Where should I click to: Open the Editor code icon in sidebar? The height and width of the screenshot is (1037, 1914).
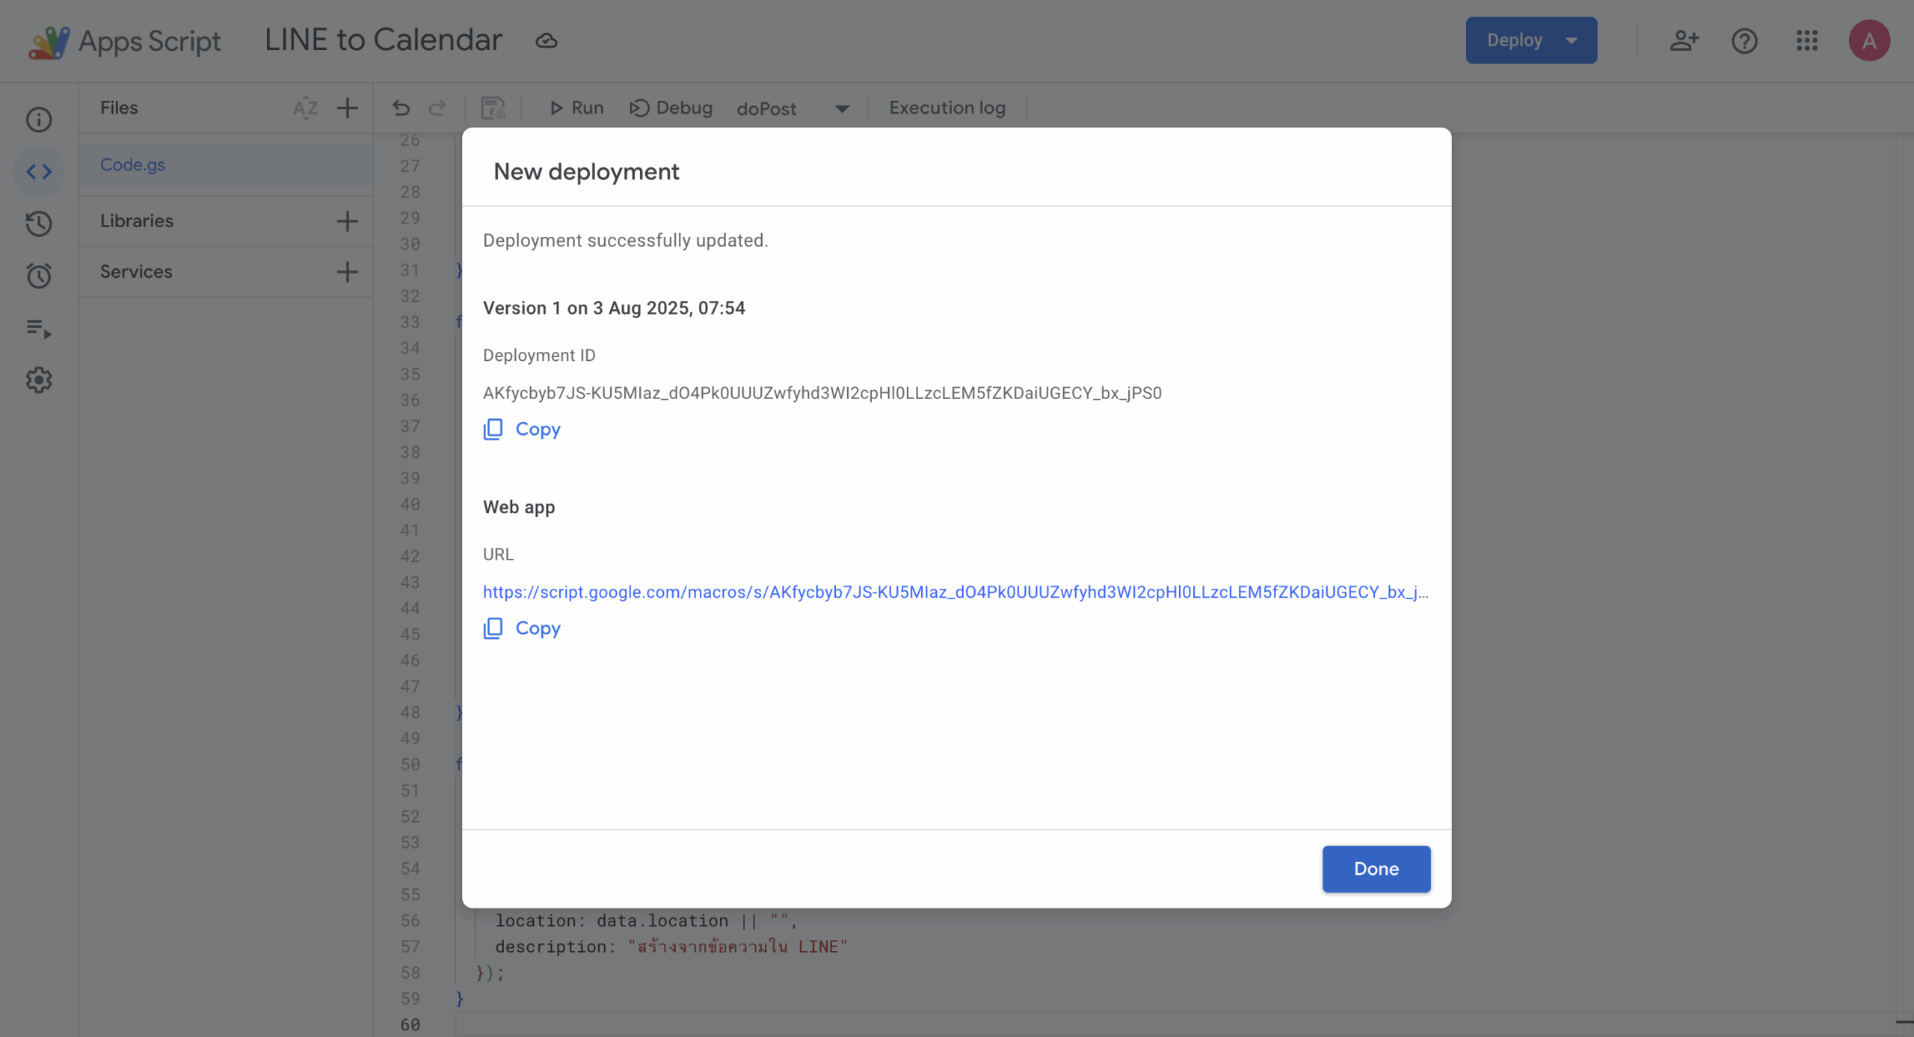click(x=39, y=172)
